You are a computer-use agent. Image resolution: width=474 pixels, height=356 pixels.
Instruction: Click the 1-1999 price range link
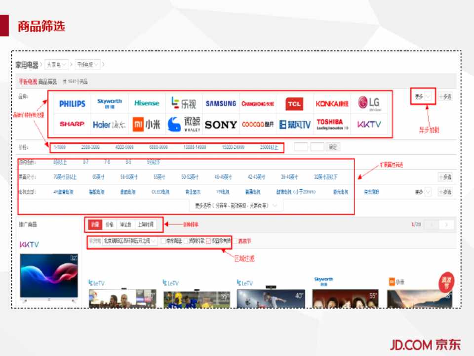tap(60, 147)
